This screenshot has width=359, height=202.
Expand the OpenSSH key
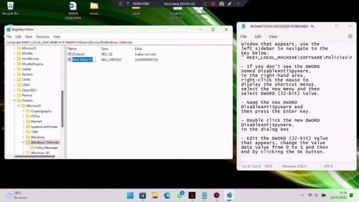click(14, 90)
